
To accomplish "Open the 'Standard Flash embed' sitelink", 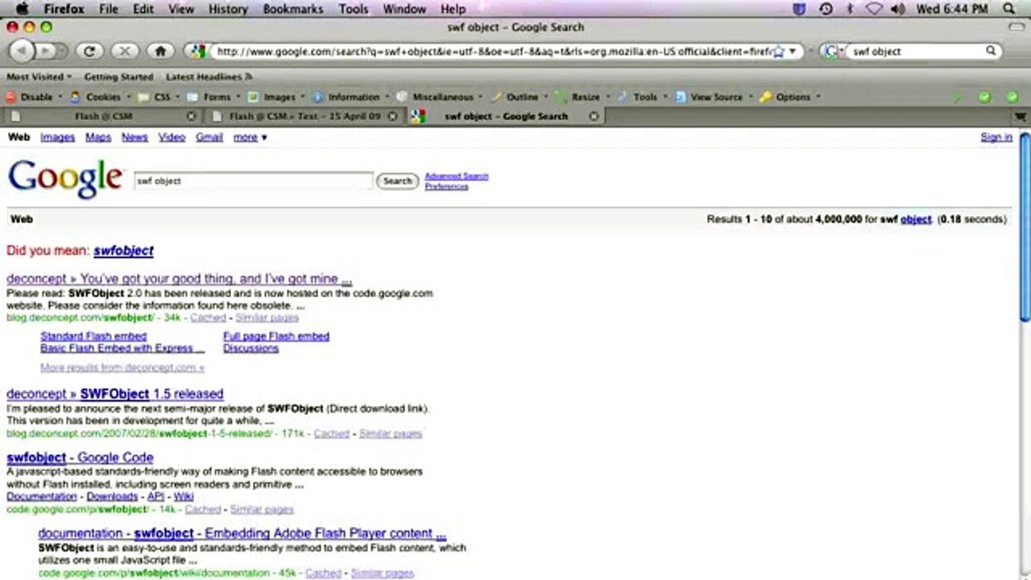I will point(93,336).
